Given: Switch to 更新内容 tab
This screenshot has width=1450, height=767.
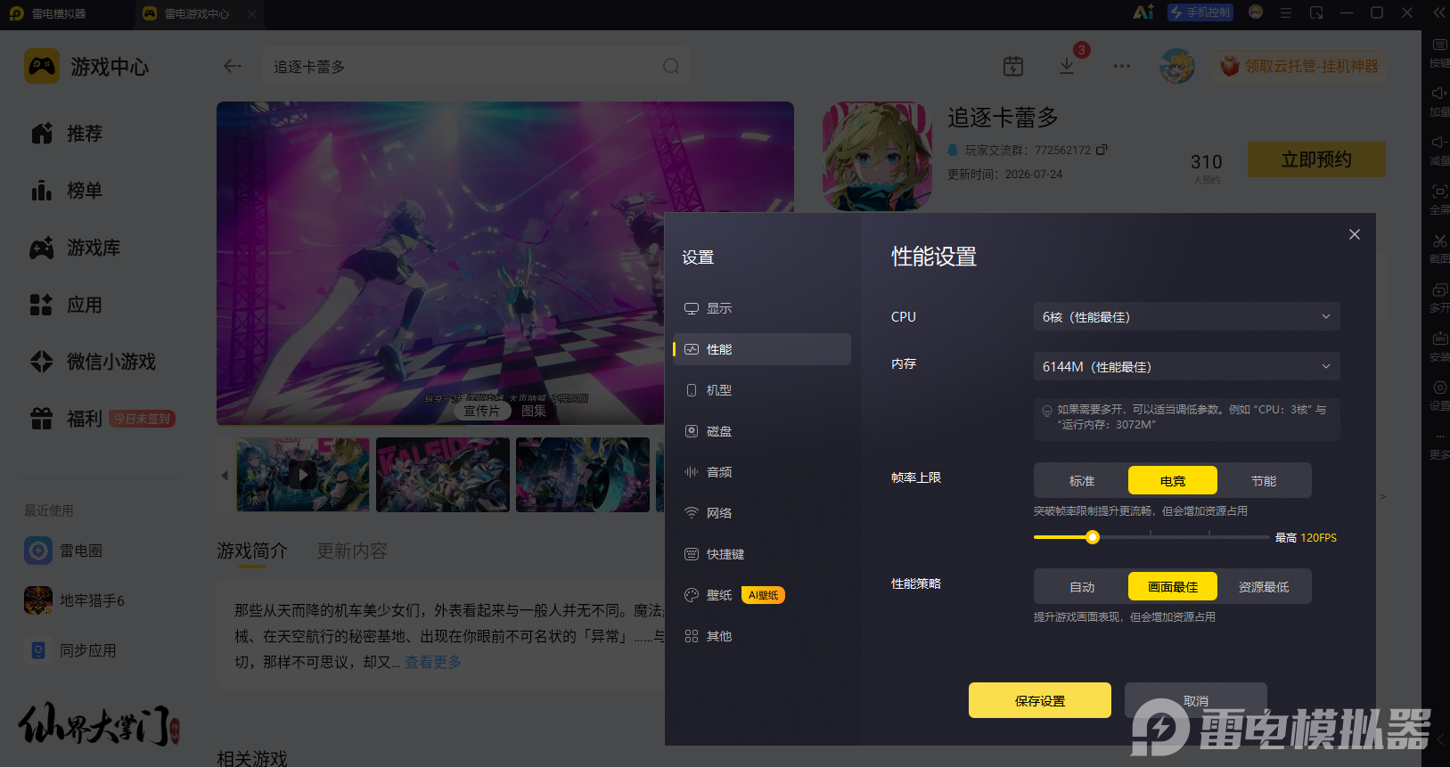Looking at the screenshot, I should [352, 551].
